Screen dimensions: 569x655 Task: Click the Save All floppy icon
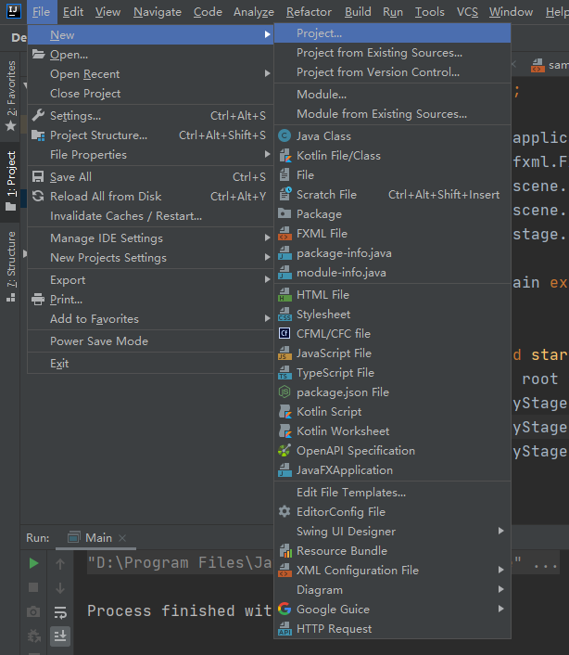38,176
